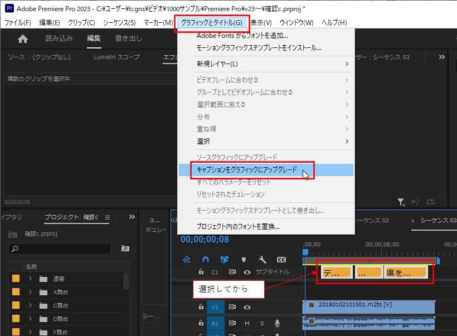Show overflow panels via chevron beside Project tab

(132, 217)
